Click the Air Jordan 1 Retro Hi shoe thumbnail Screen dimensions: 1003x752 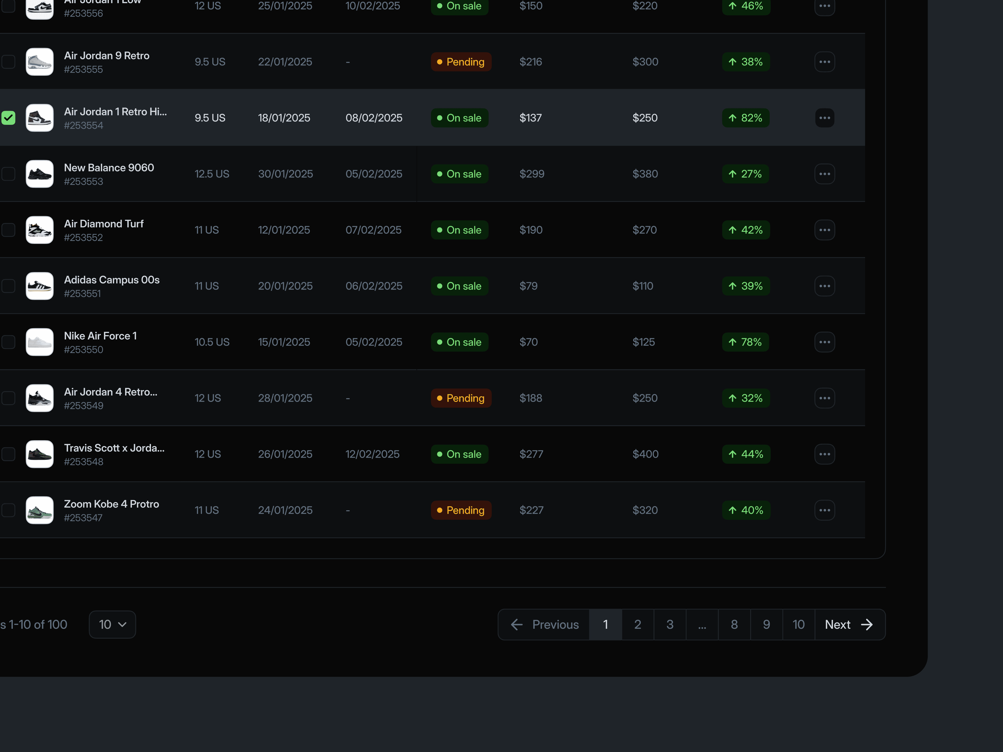pos(39,118)
